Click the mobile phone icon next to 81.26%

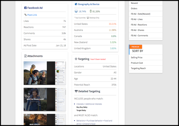point(91,12)
